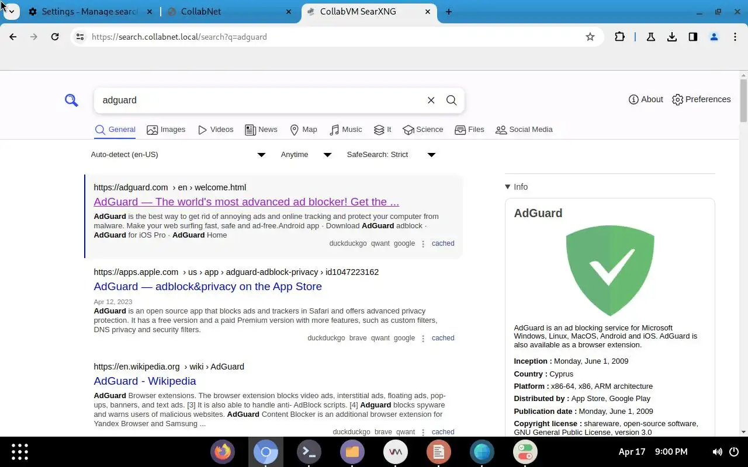Switch to the Music category tab
The width and height of the screenshot is (748, 467).
pyautogui.click(x=345, y=130)
